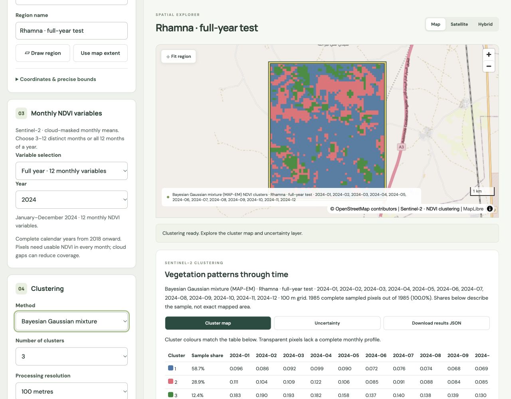Open the Variable selection dropdown
Viewport: 511px width, 399px height.
(72, 171)
